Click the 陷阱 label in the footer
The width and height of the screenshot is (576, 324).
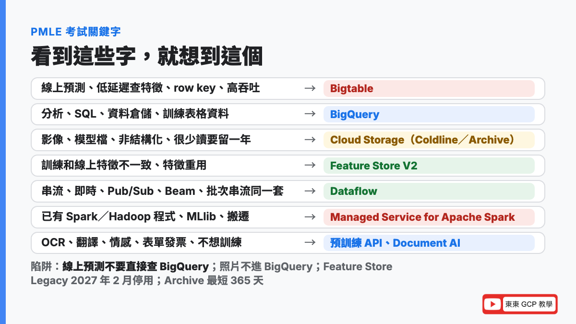pos(42,266)
